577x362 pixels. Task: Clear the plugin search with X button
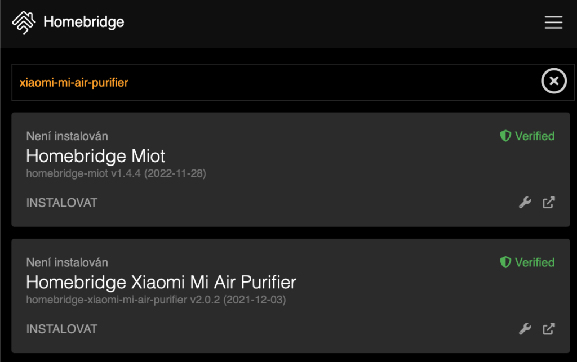coord(553,82)
